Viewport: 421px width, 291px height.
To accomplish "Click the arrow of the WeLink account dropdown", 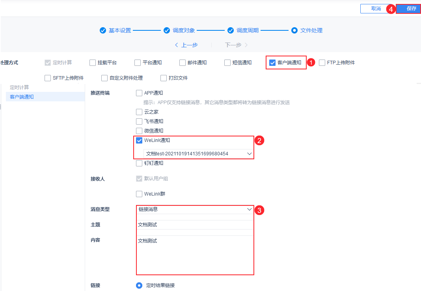I will (x=249, y=153).
